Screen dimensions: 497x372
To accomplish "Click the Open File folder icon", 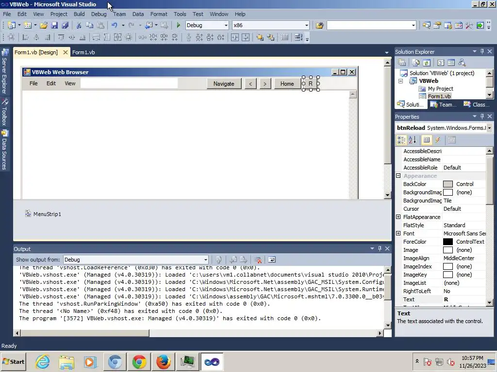I will click(44, 25).
